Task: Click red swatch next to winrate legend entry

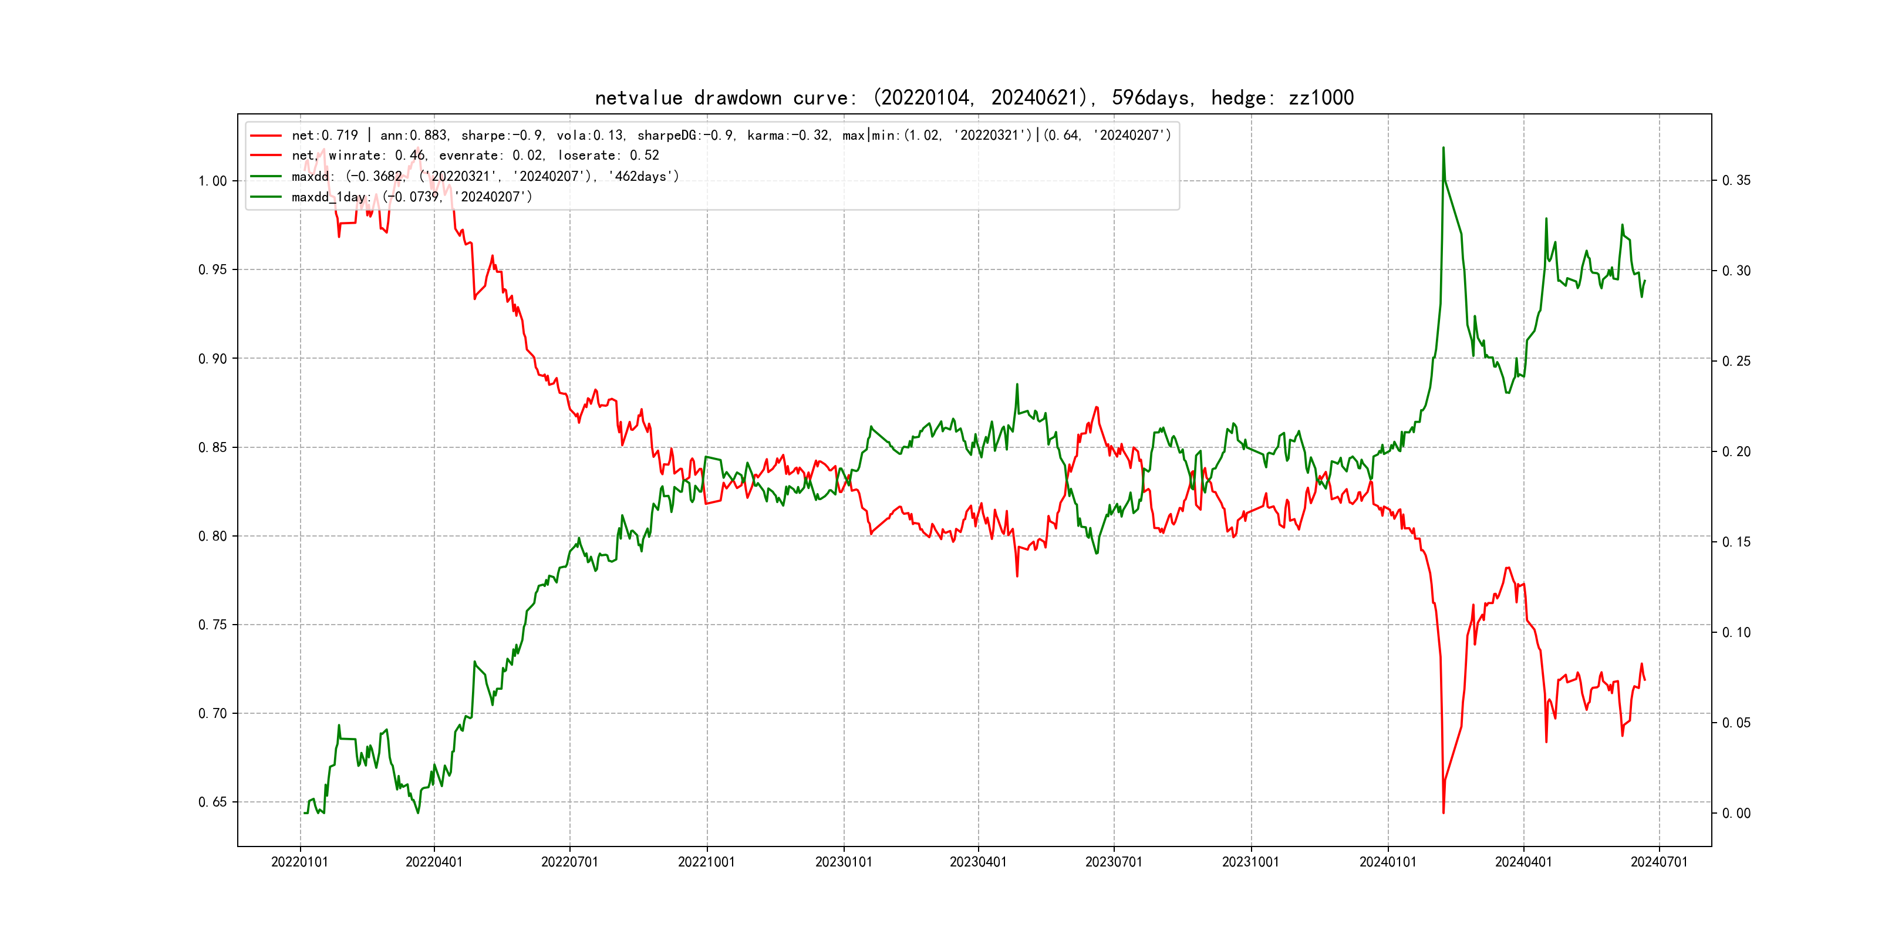Action: [266, 156]
